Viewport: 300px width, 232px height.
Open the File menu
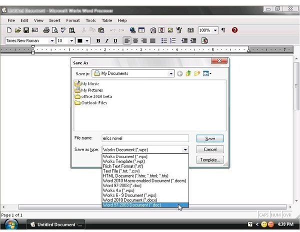click(11, 20)
